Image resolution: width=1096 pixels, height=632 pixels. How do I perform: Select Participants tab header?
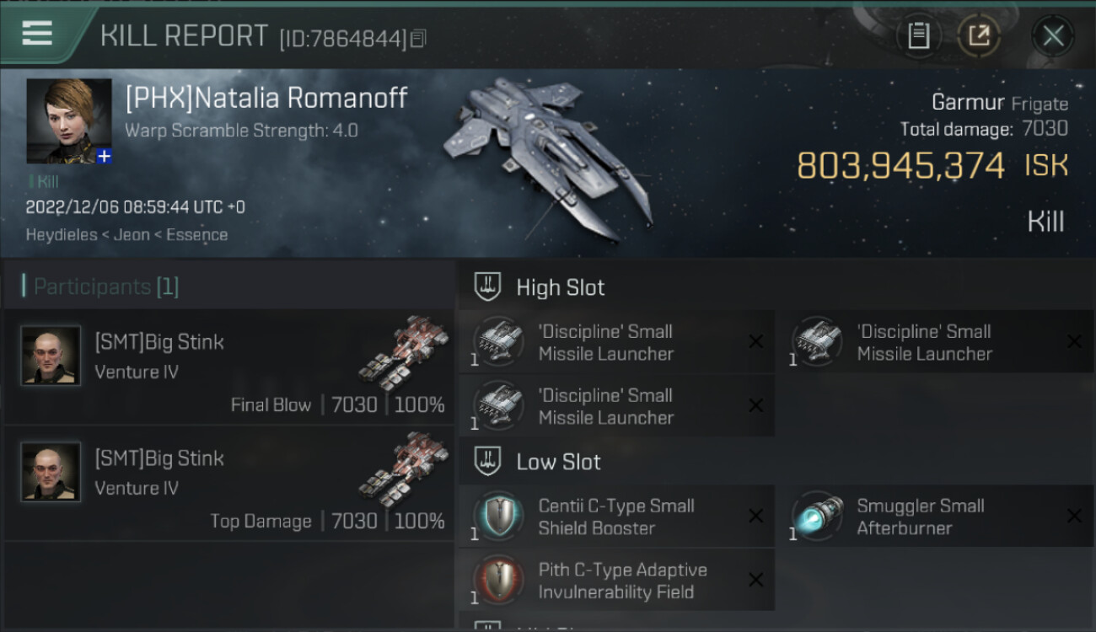[x=100, y=287]
